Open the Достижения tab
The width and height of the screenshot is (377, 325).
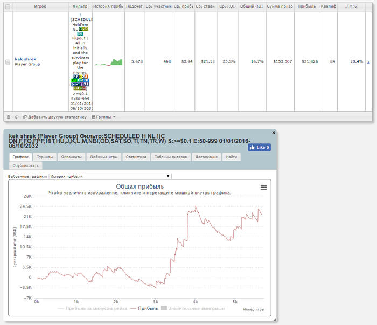click(x=206, y=157)
